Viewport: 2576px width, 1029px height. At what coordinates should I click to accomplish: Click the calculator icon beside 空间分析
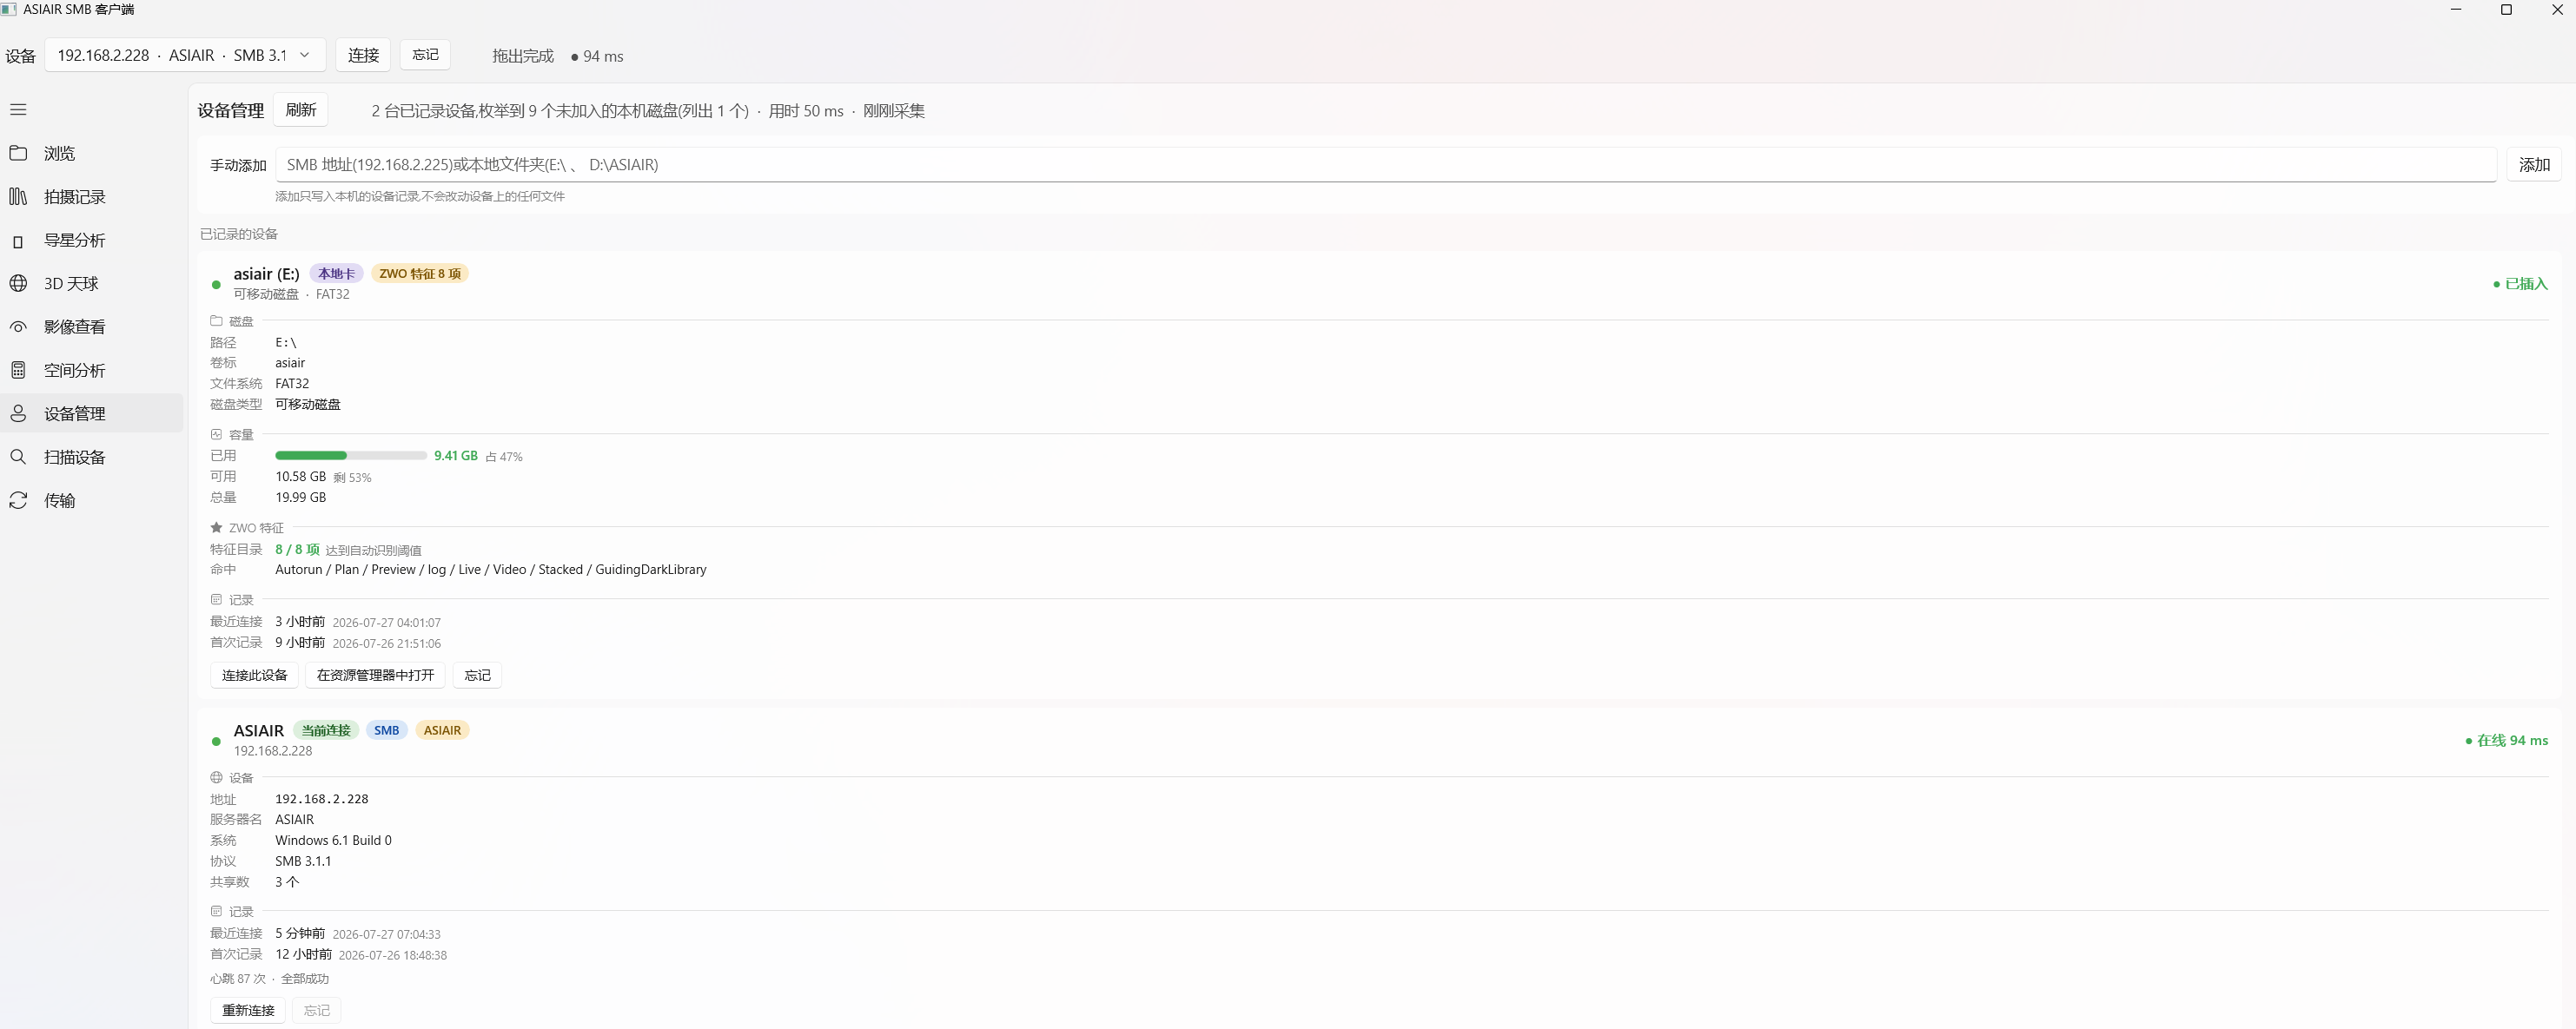click(18, 371)
